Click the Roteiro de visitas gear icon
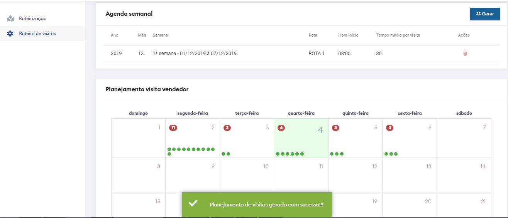Image resolution: width=508 pixels, height=218 pixels. tap(10, 34)
